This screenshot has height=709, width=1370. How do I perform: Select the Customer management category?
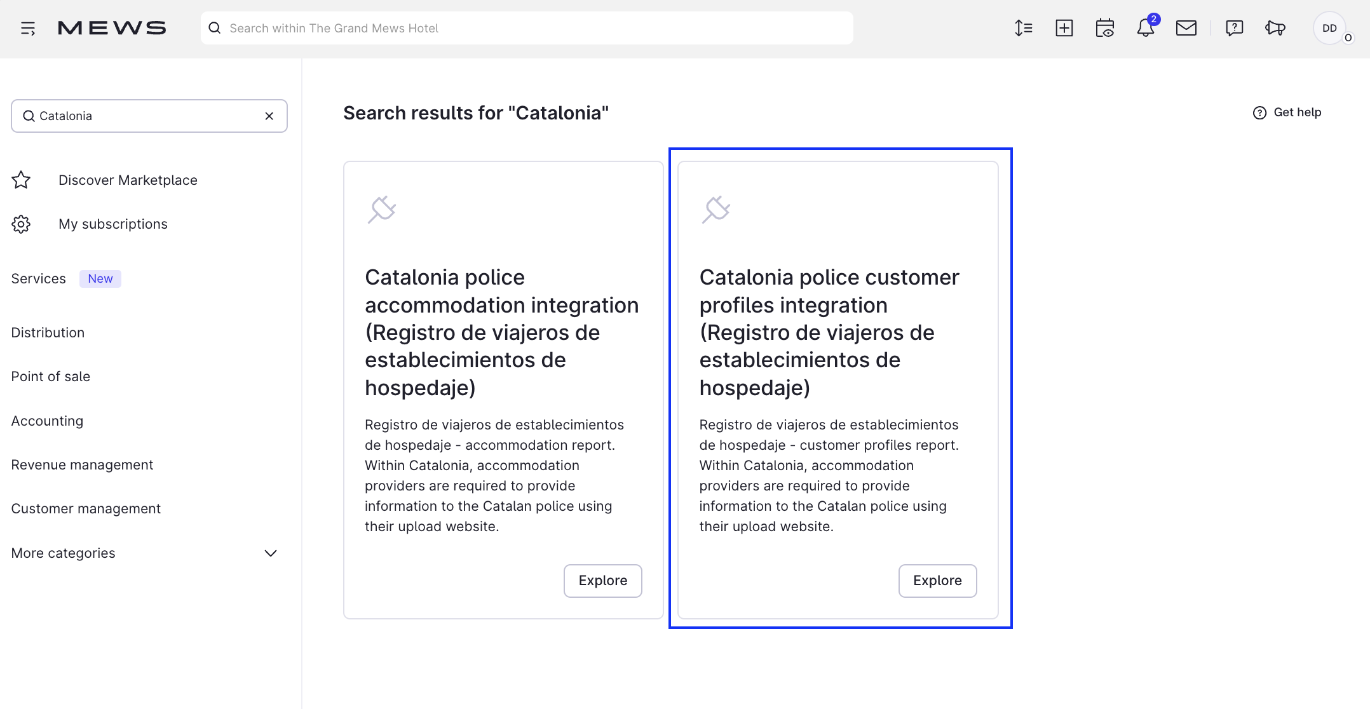pos(86,508)
